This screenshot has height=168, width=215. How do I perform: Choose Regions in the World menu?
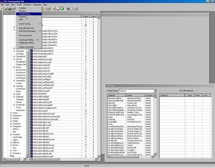(x=29, y=16)
